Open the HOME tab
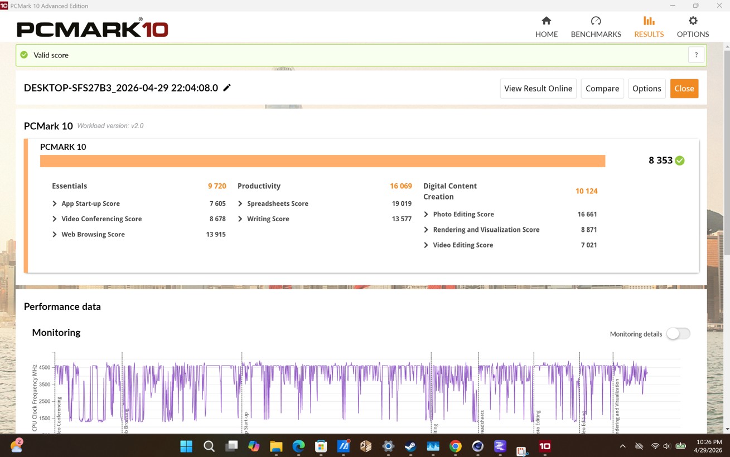This screenshot has width=730, height=457. (x=547, y=27)
